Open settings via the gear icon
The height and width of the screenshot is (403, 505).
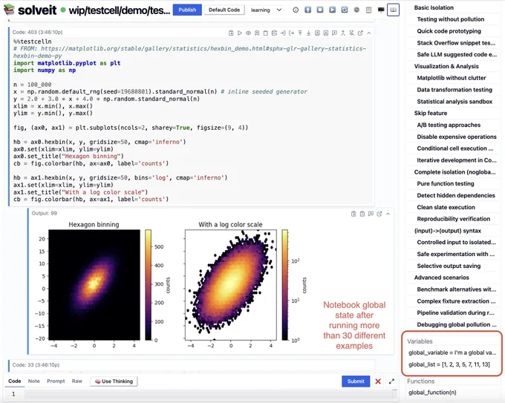pos(356,10)
